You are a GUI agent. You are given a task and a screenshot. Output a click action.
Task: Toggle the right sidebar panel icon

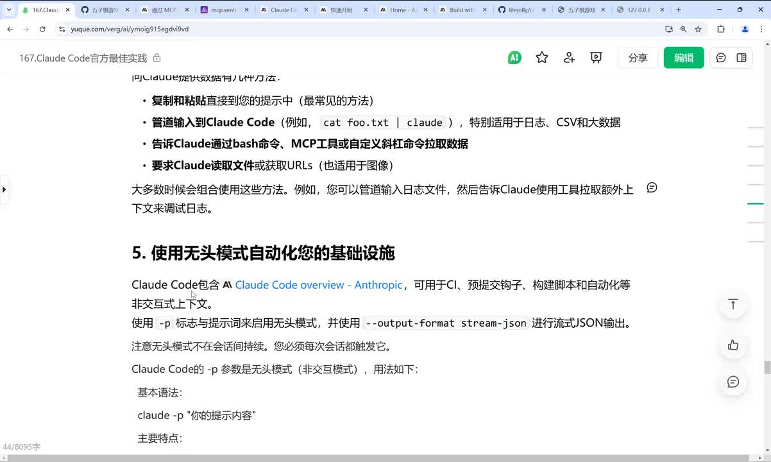[741, 58]
